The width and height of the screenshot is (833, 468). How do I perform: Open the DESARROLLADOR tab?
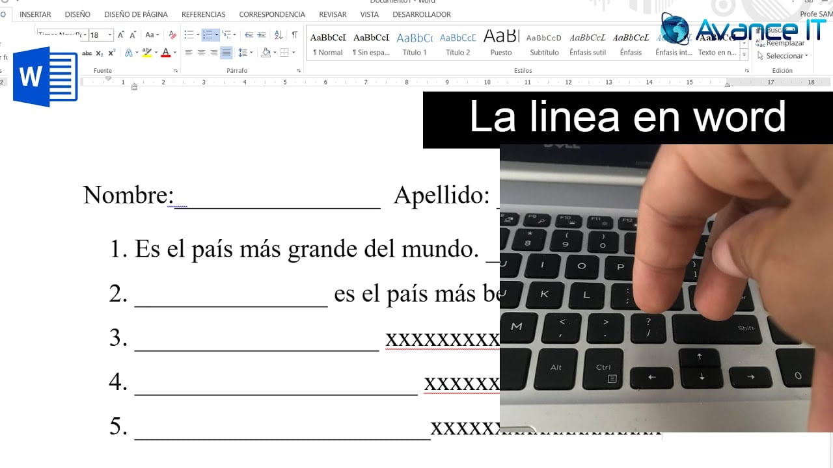click(x=422, y=14)
